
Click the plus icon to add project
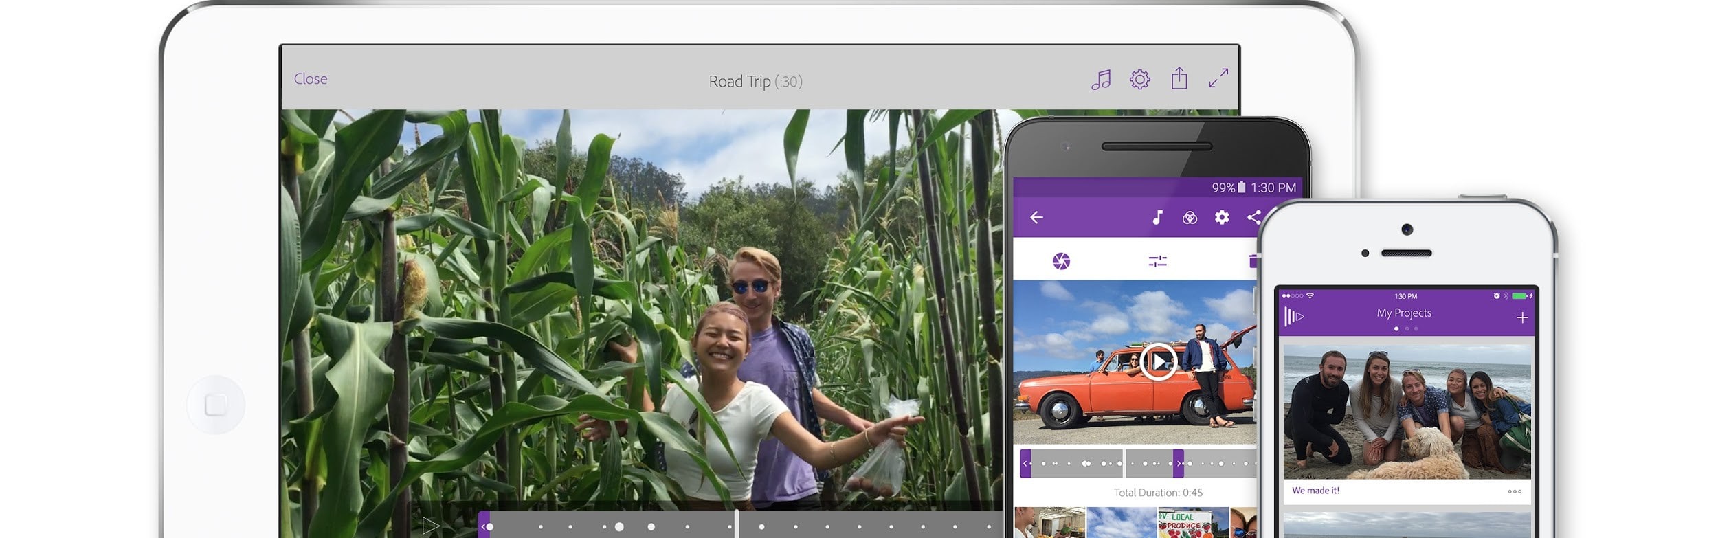click(x=1522, y=317)
